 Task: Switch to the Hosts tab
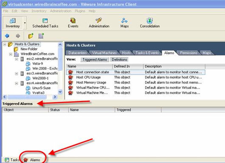(x=126, y=53)
